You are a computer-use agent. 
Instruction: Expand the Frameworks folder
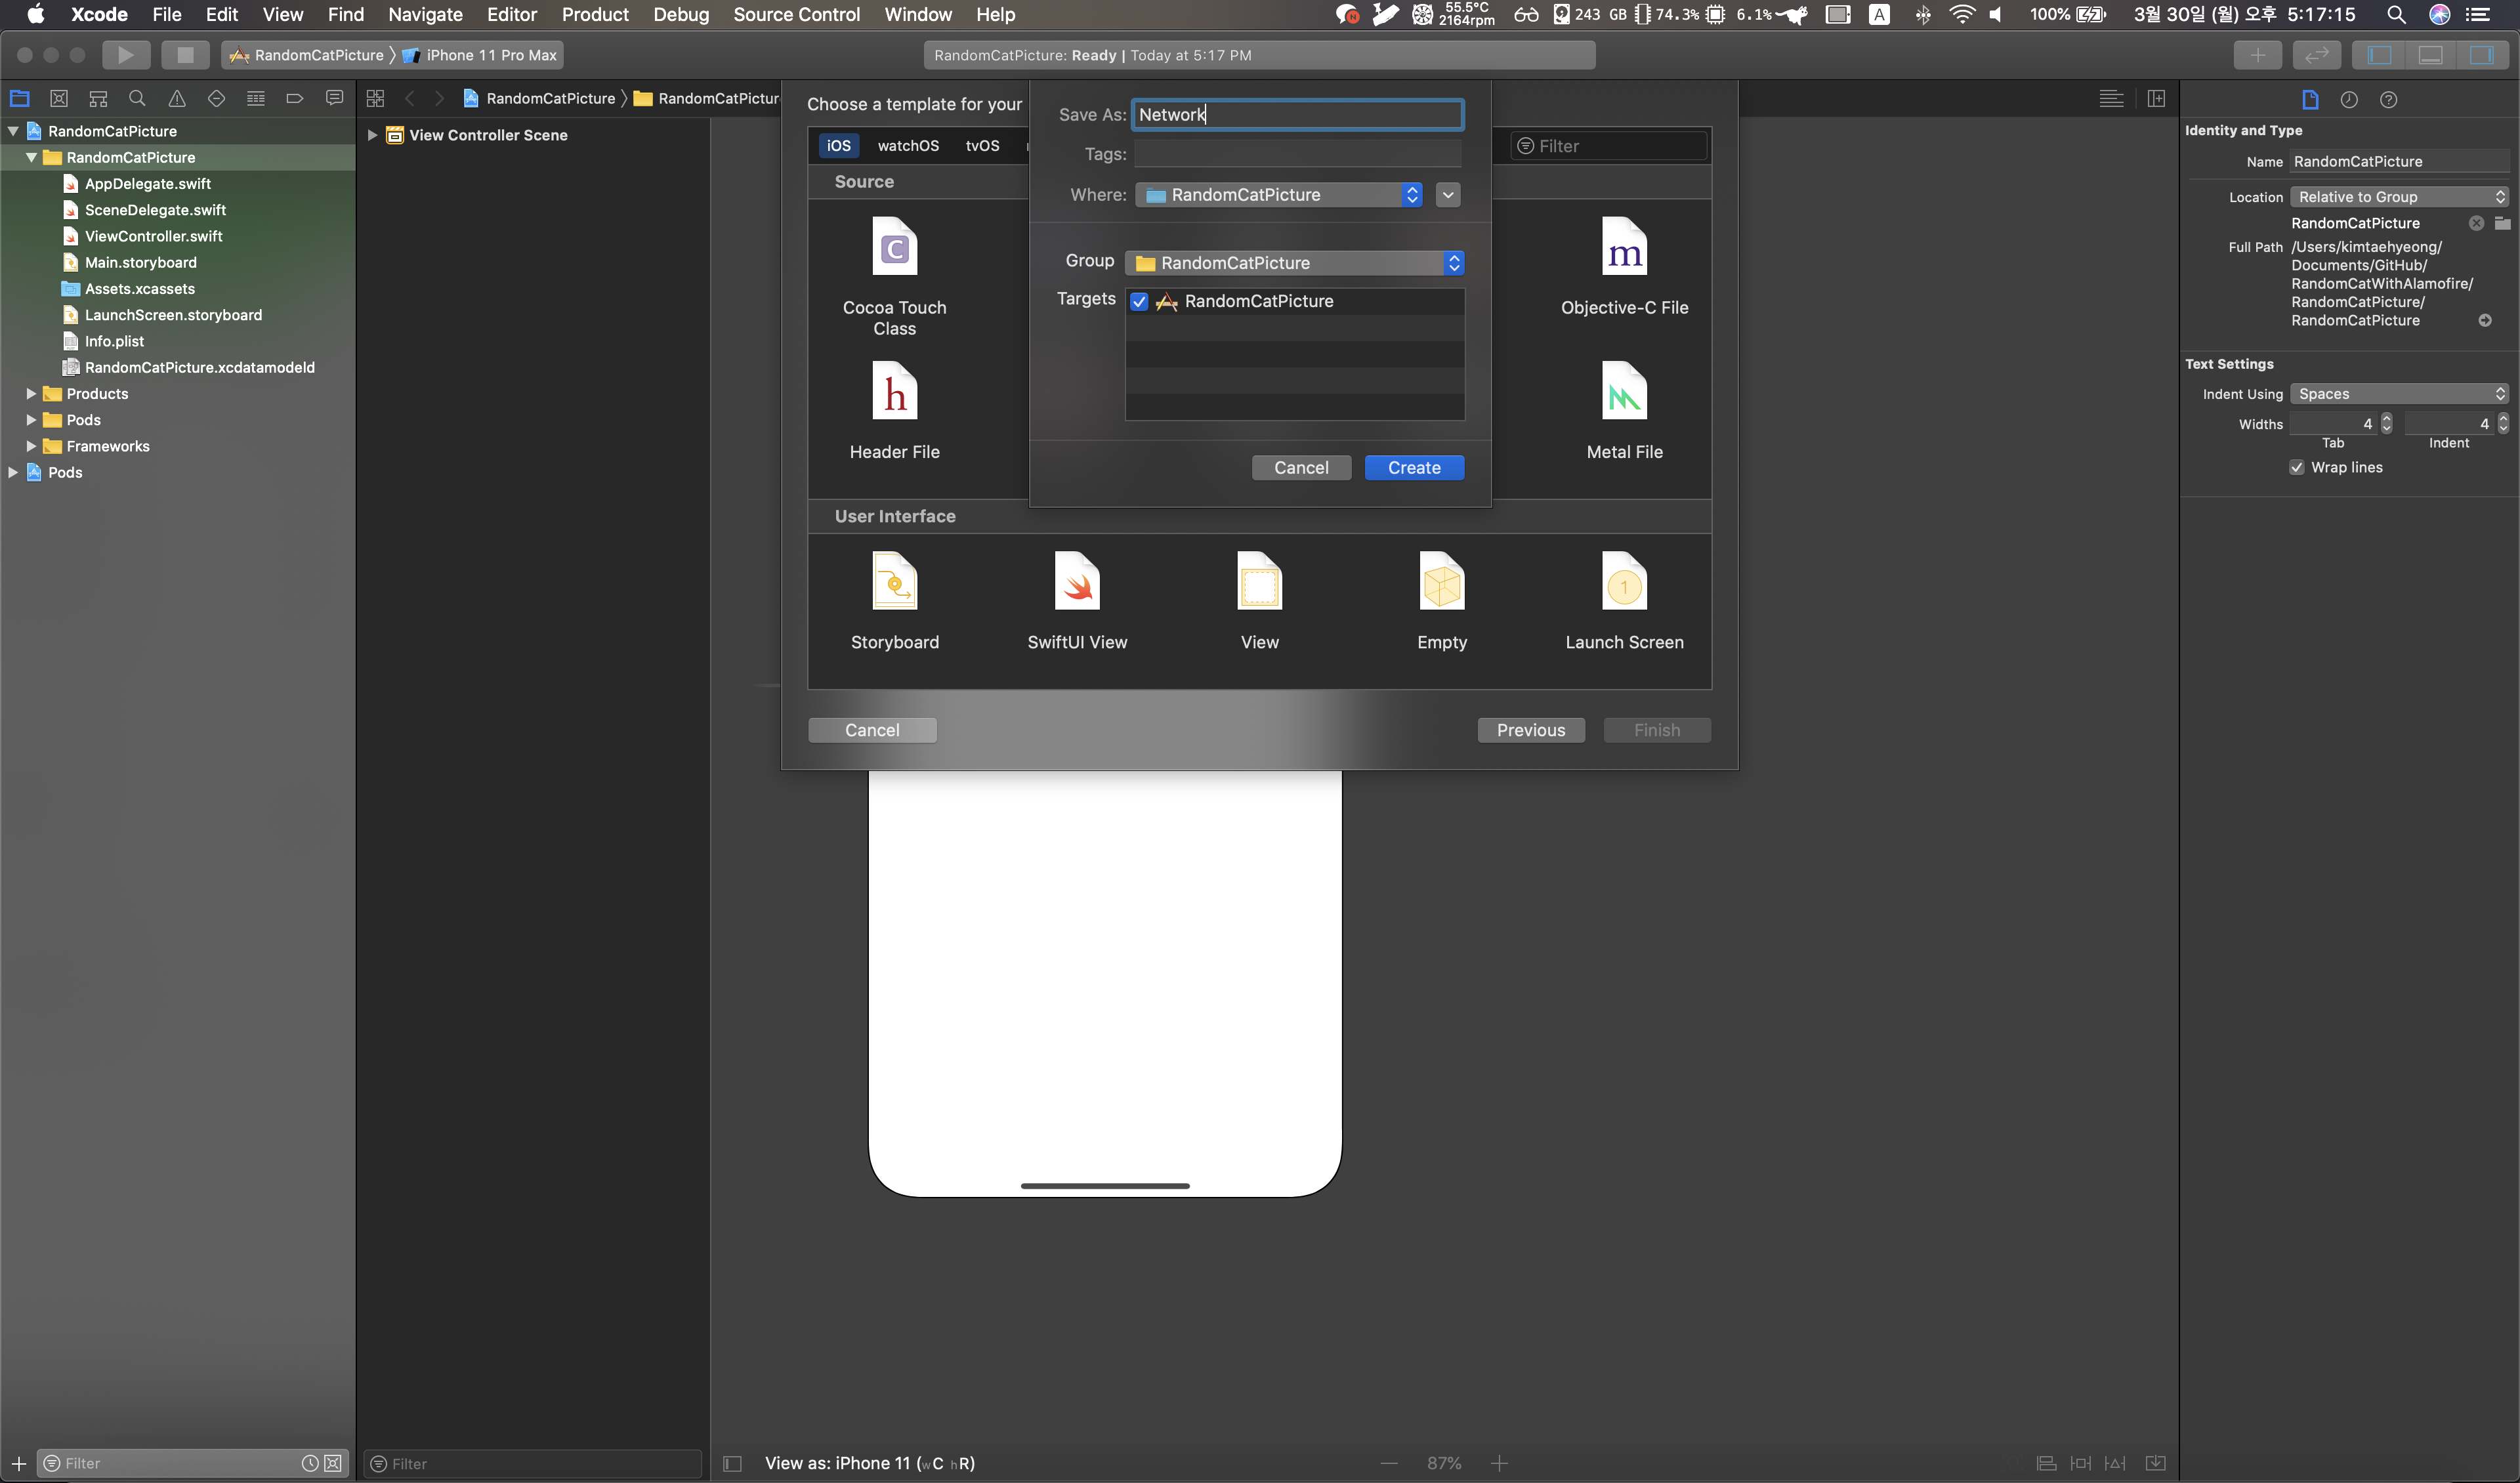click(31, 446)
